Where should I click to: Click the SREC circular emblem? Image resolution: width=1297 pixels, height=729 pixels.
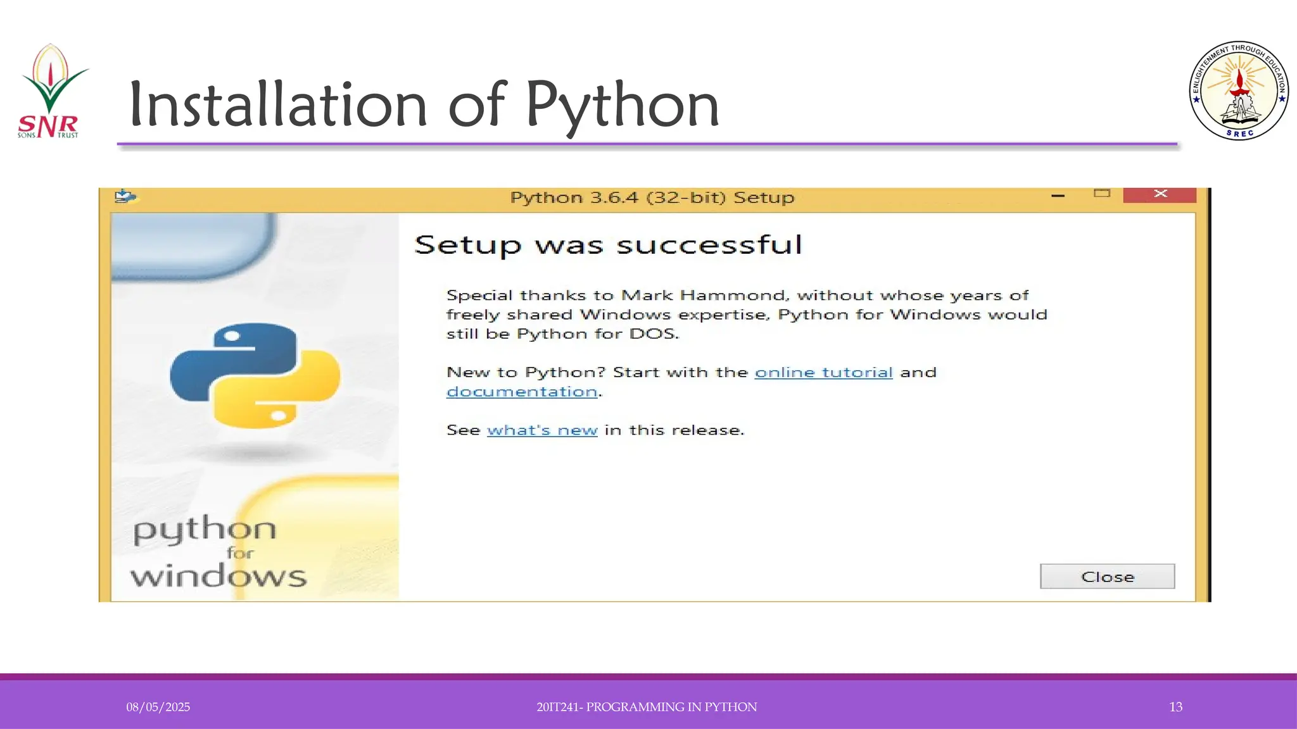[1239, 90]
